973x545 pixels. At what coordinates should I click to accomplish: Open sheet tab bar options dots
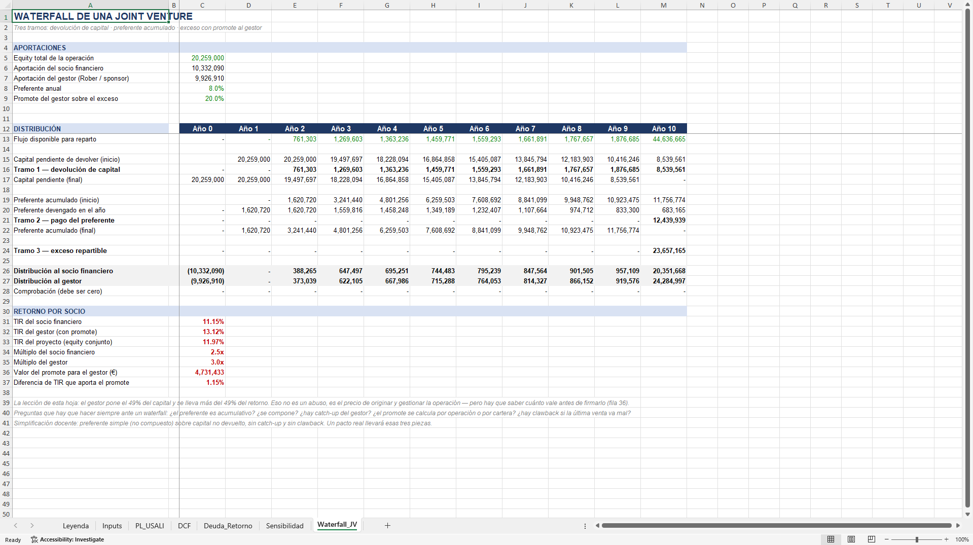pos(585,526)
